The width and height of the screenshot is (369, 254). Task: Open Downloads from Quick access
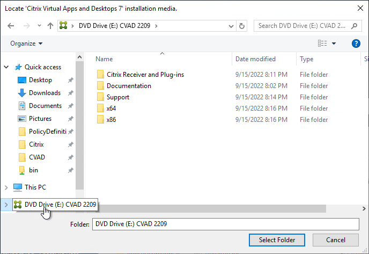[45, 93]
